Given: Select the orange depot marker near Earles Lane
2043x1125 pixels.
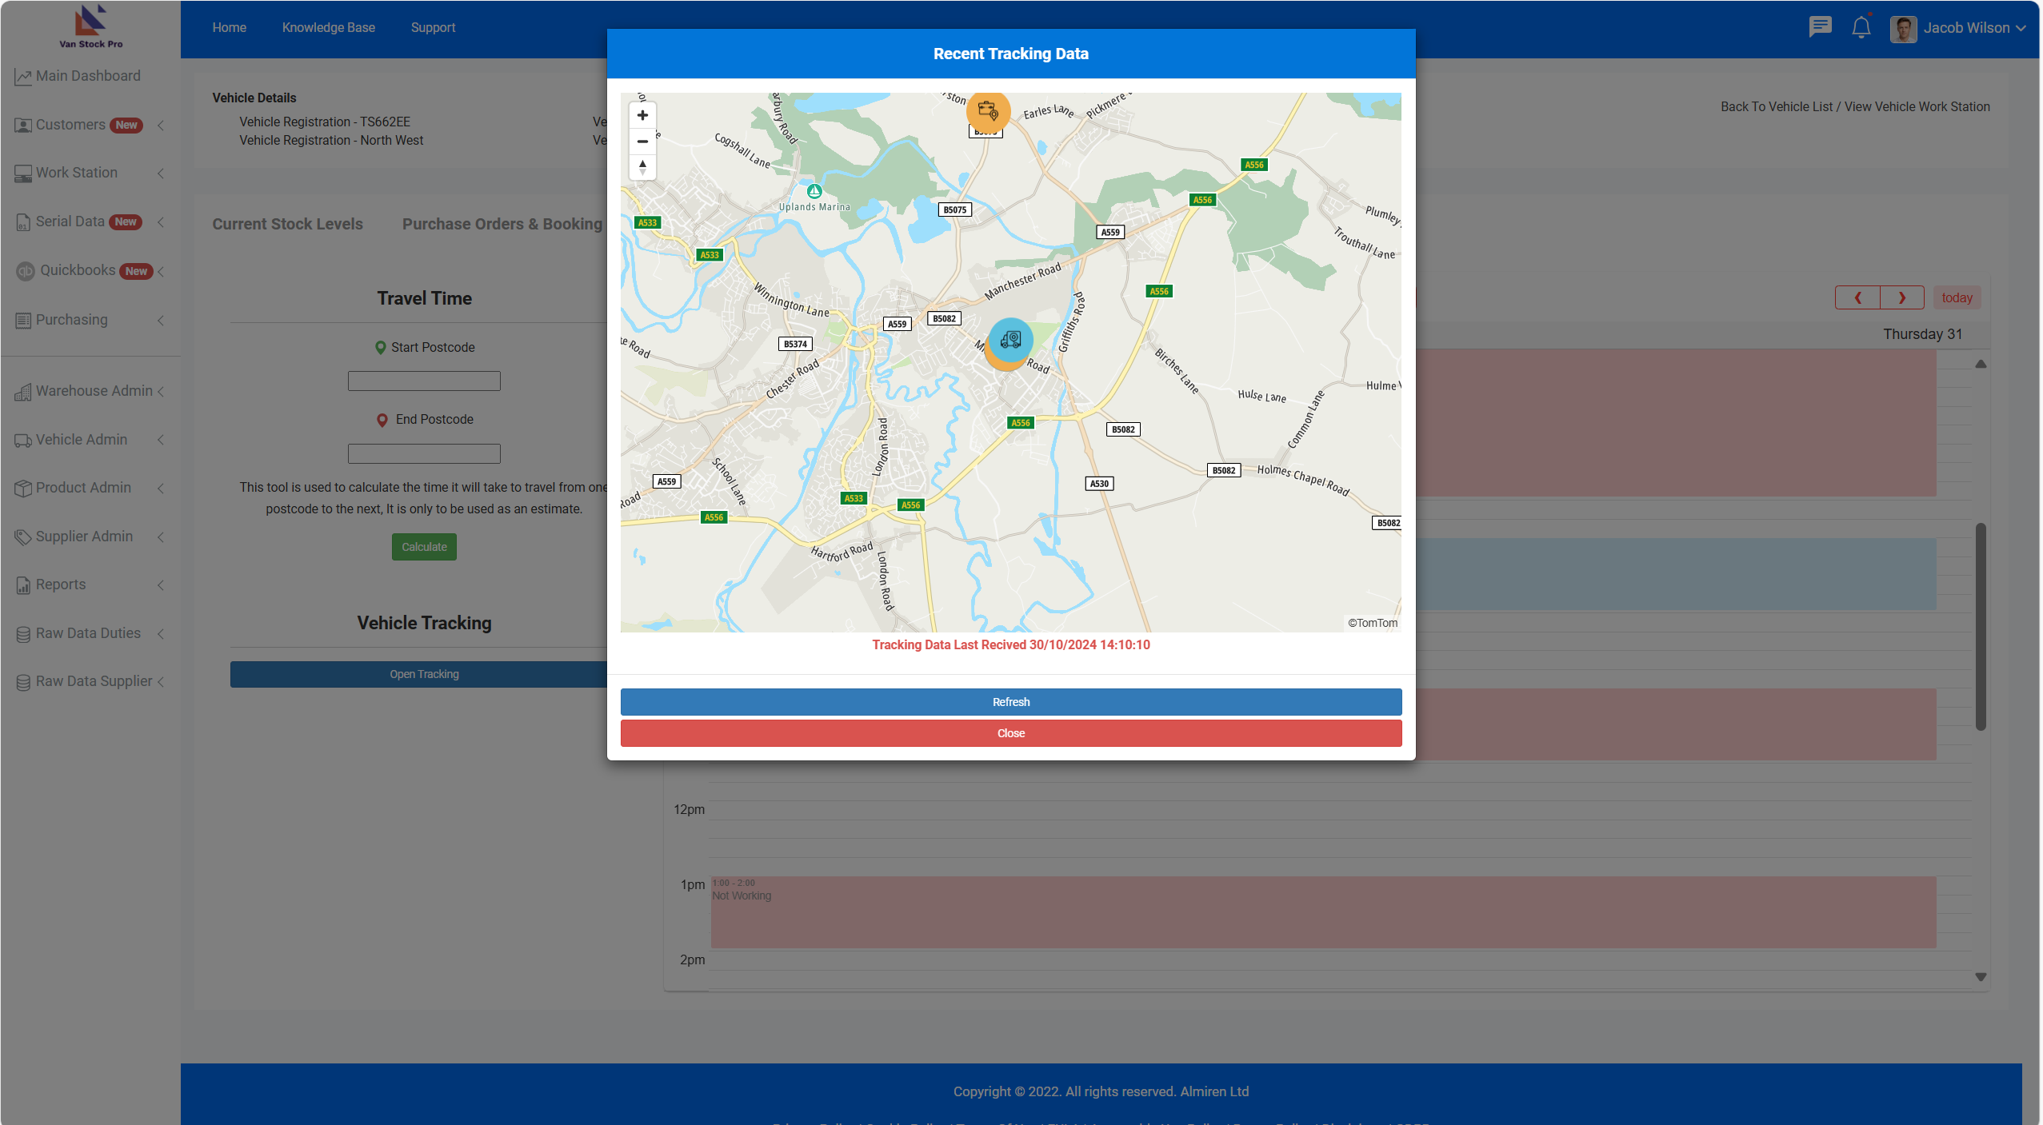Looking at the screenshot, I should click(x=988, y=111).
